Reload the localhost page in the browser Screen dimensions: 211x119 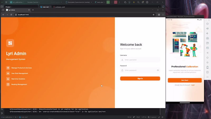point(11,15)
